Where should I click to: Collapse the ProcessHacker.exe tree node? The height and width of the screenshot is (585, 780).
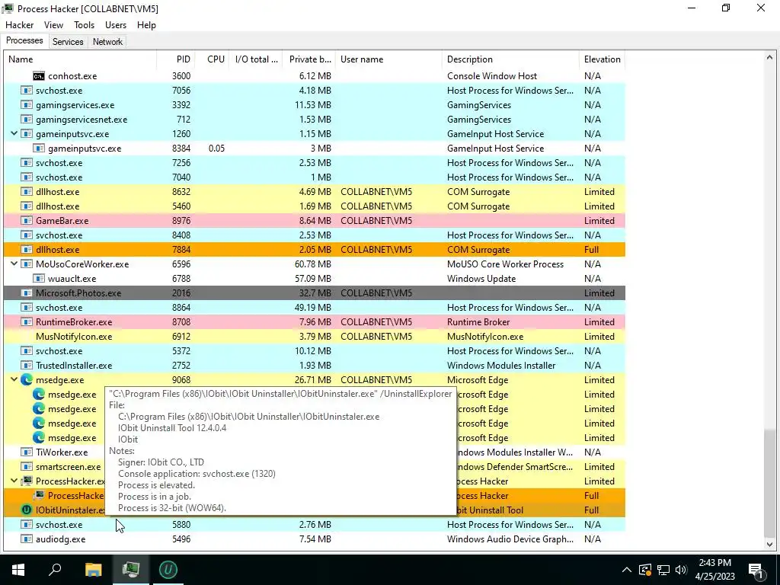click(14, 481)
